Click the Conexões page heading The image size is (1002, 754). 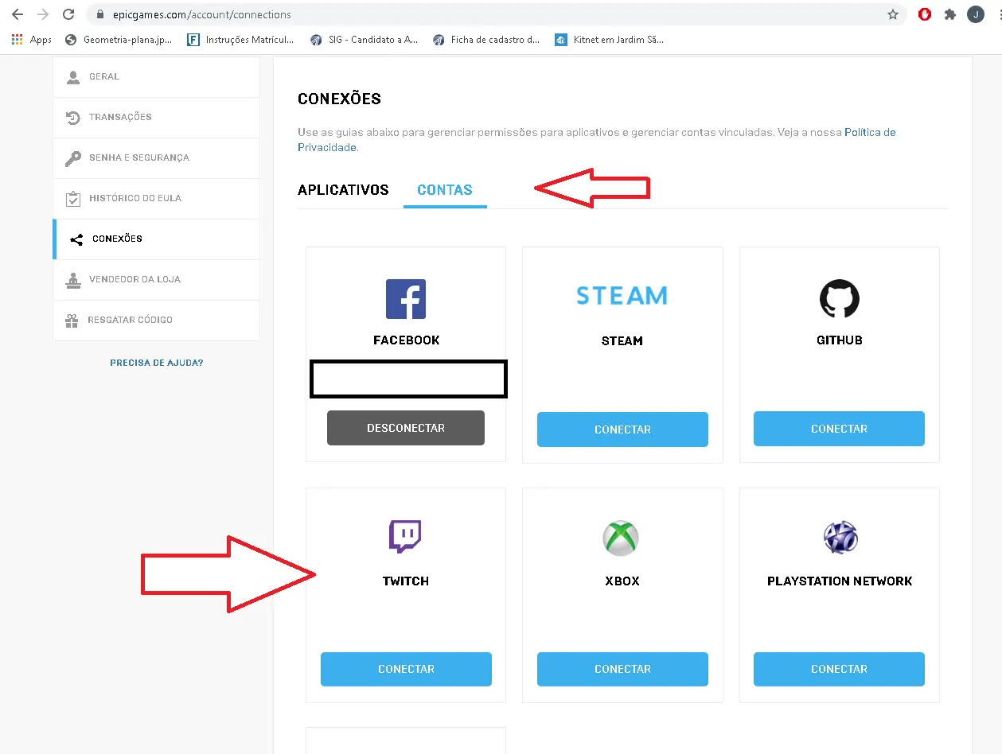point(339,99)
